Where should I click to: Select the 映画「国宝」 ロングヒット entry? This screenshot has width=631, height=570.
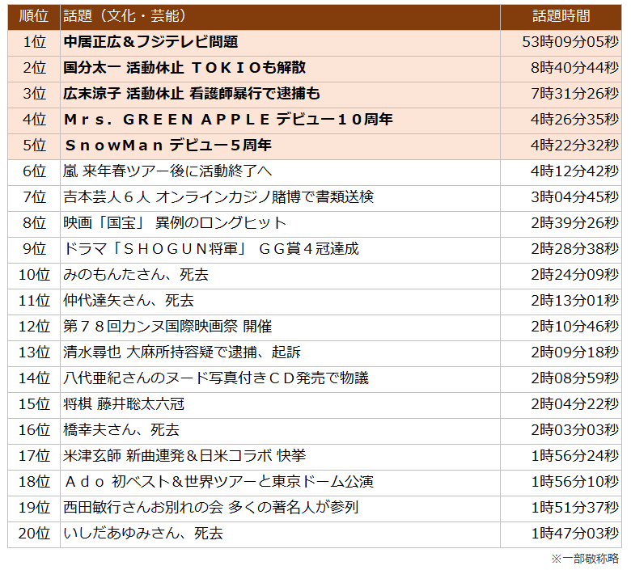click(175, 223)
